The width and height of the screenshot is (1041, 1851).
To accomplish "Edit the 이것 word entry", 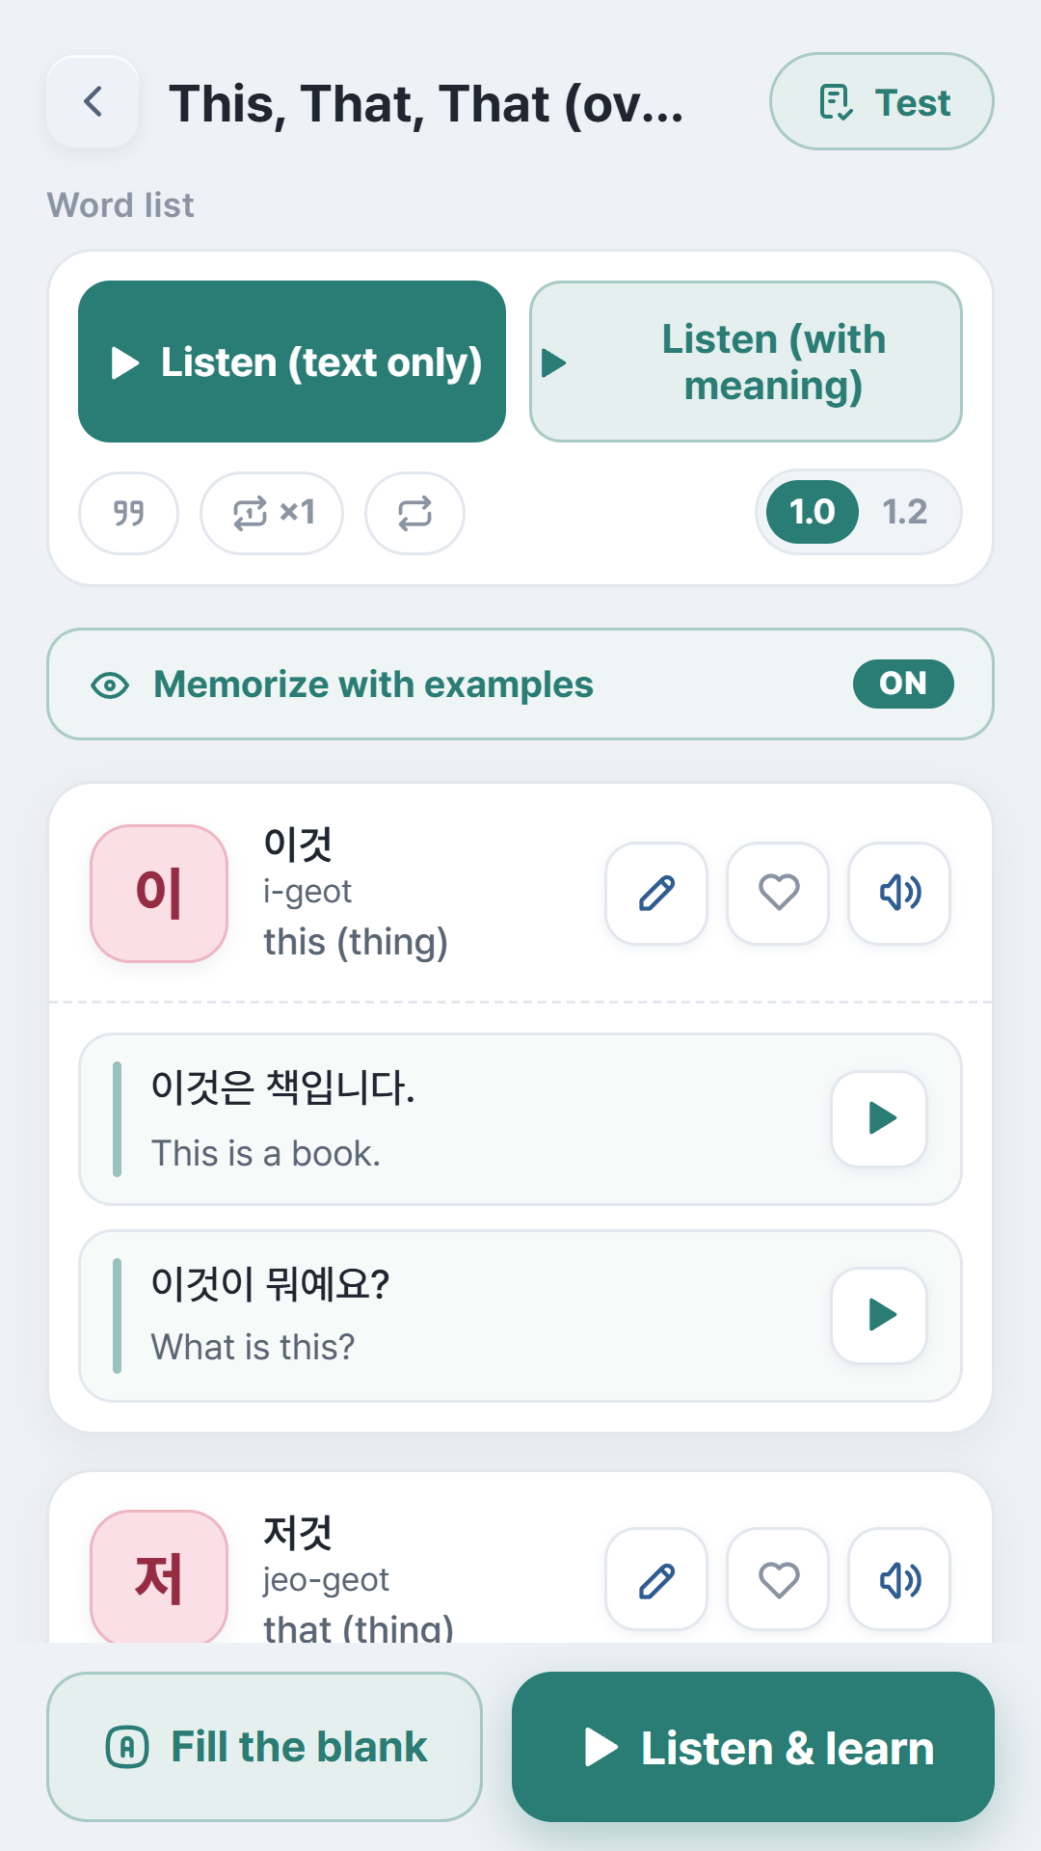I will click(x=656, y=893).
